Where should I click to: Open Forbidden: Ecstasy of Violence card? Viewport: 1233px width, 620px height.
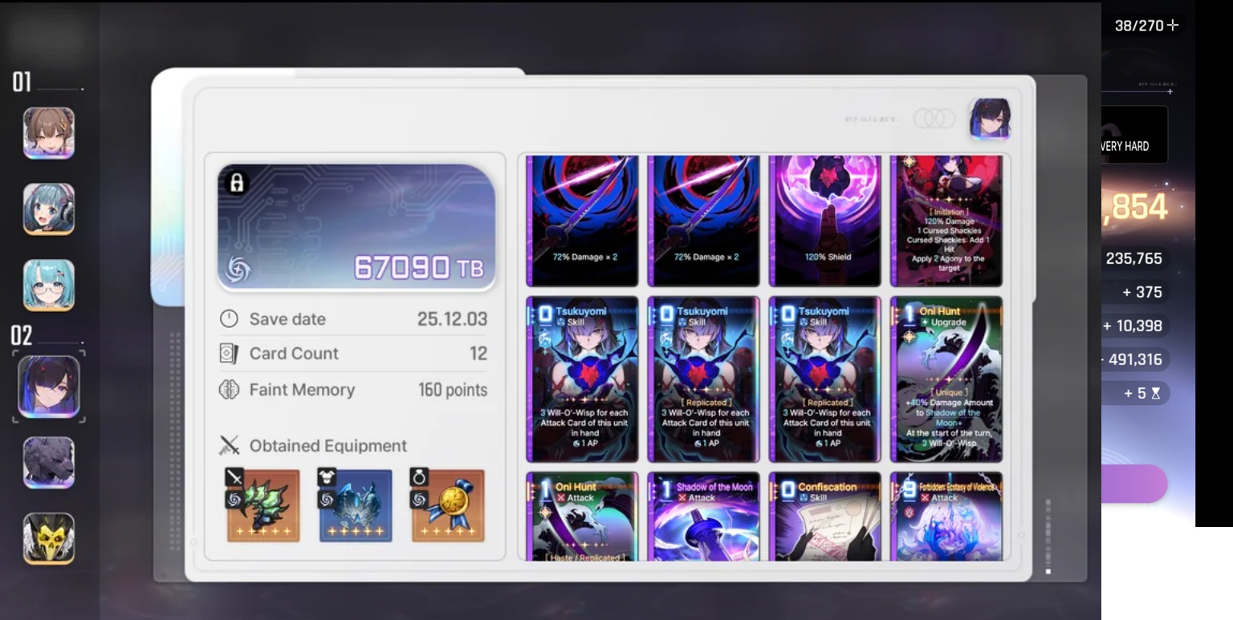946,517
